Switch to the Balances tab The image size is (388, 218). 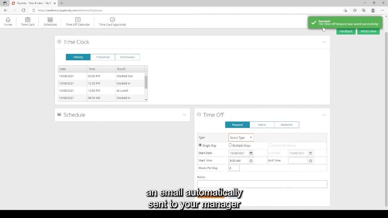(286, 124)
